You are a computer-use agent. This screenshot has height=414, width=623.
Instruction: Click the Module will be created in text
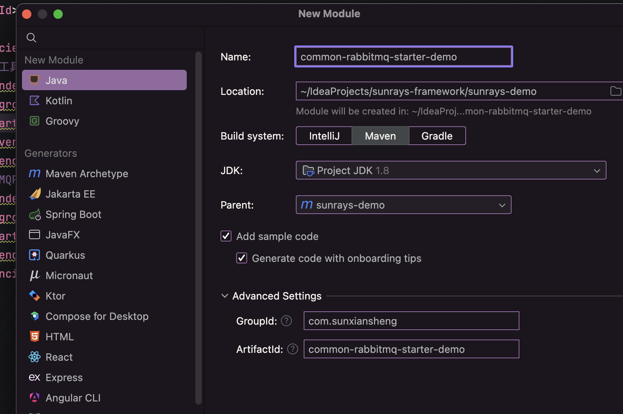tap(443, 111)
